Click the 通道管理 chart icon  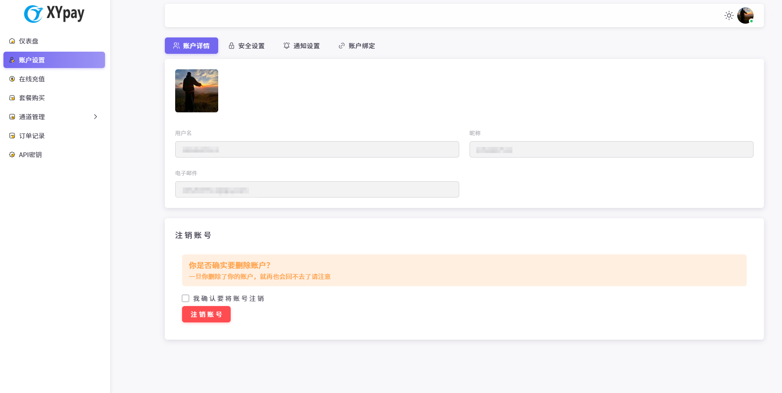pos(12,117)
